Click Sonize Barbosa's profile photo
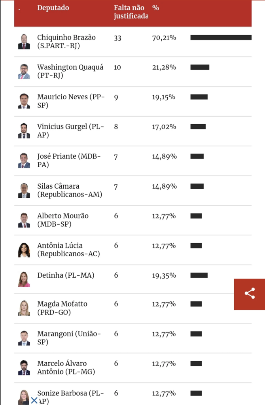This screenshot has height=405, width=265. point(24,397)
